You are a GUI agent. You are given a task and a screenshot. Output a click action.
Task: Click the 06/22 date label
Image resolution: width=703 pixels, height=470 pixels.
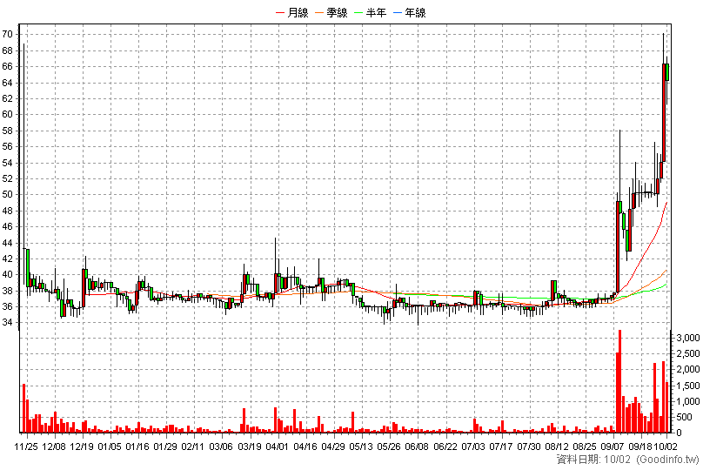(445, 446)
